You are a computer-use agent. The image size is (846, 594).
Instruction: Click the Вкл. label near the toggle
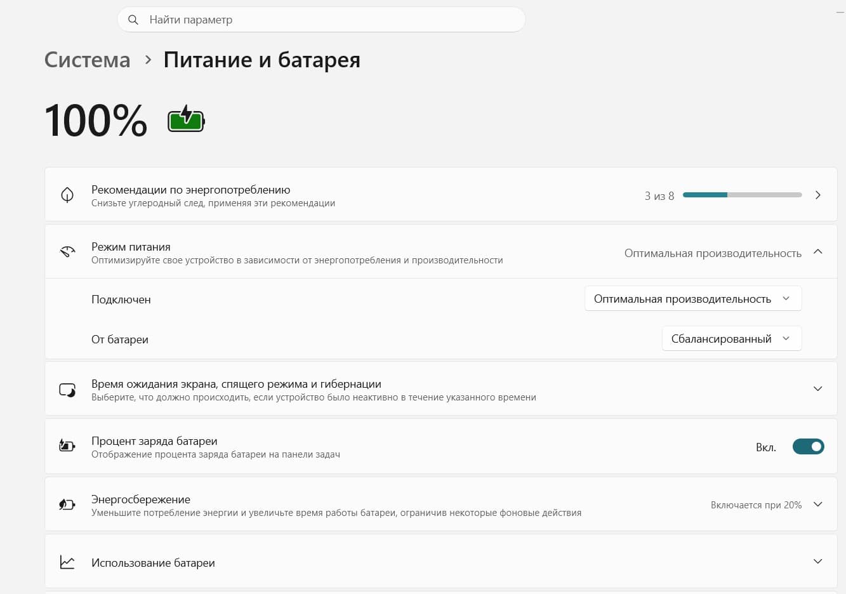pyautogui.click(x=766, y=447)
